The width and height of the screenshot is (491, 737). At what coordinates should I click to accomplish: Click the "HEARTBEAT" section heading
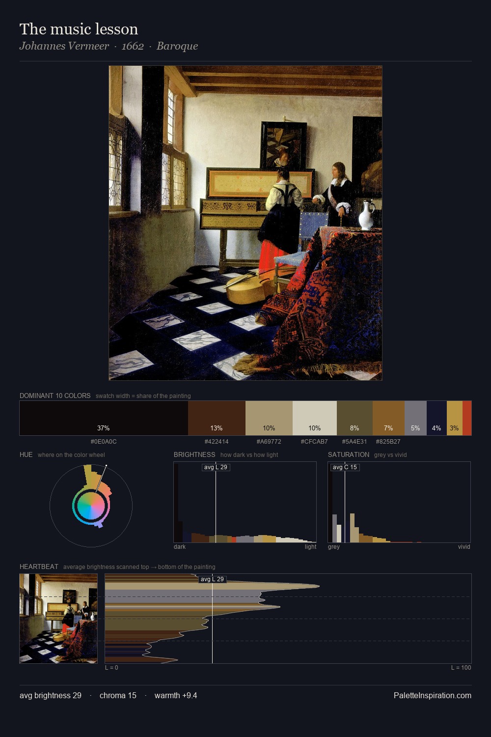coord(39,567)
